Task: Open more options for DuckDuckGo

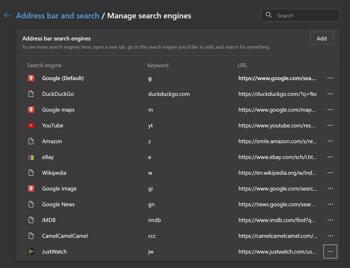Action: tap(330, 94)
